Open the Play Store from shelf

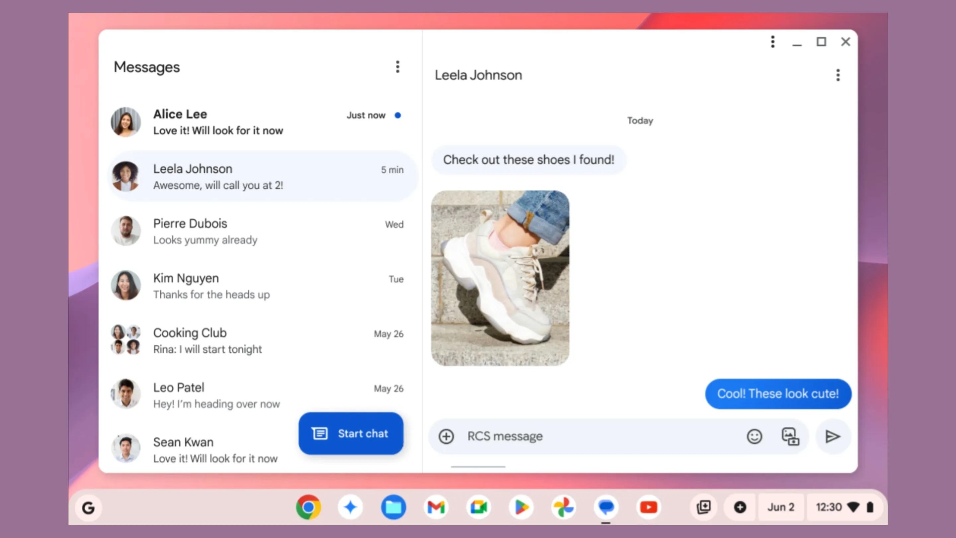(x=521, y=507)
